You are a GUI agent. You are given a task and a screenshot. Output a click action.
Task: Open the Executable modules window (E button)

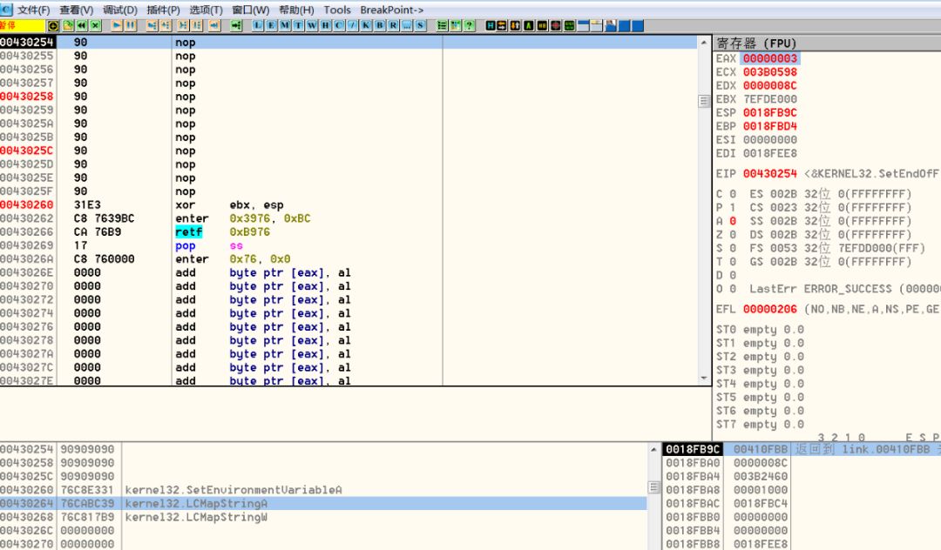[271, 25]
